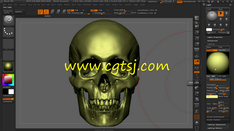Click the yellow LightCap Color swatch
This screenshot has height=131, width=234.
[x=212, y=97]
